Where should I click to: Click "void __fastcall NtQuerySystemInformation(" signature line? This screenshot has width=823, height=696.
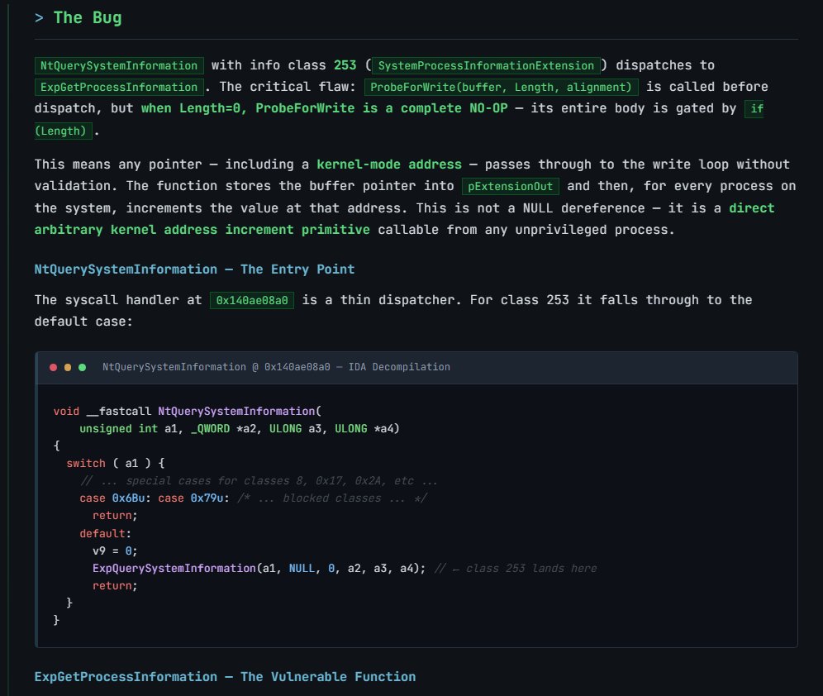(188, 411)
